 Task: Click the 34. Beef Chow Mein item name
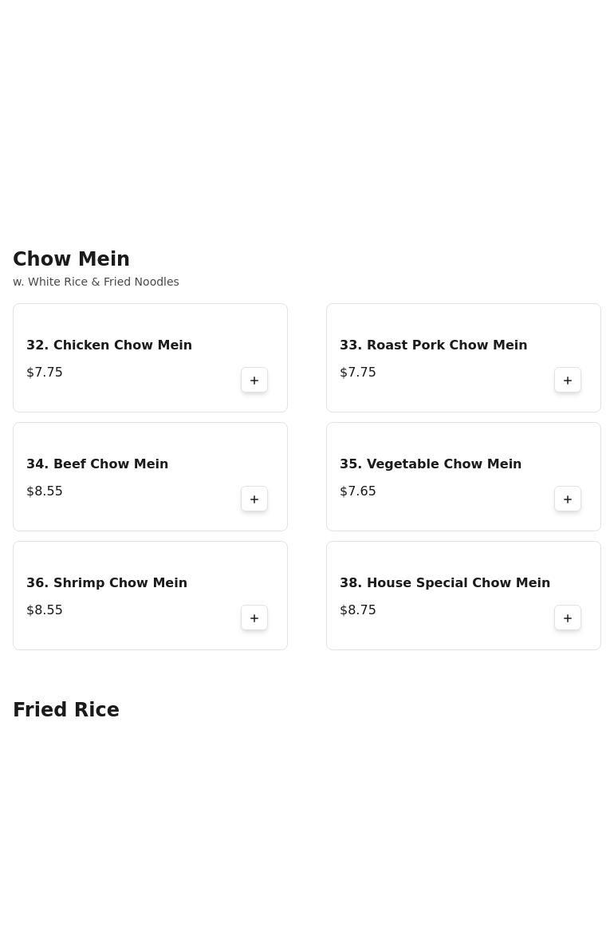click(x=97, y=464)
